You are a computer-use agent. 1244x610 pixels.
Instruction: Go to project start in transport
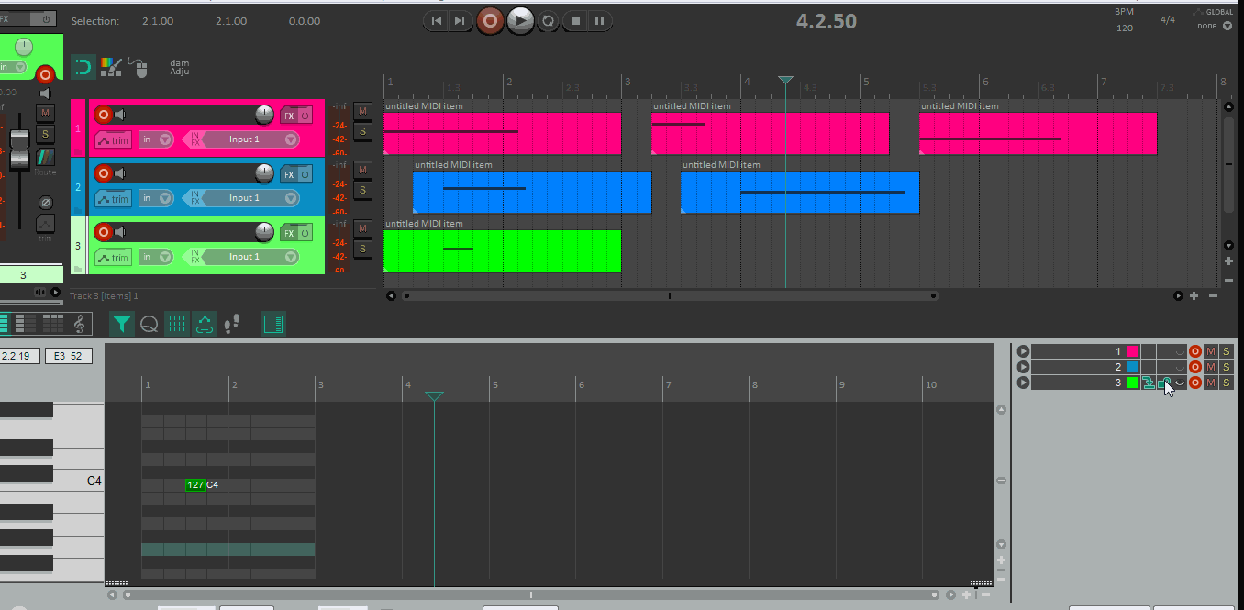click(437, 20)
